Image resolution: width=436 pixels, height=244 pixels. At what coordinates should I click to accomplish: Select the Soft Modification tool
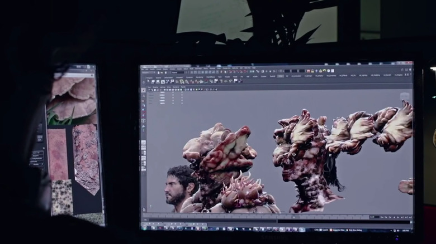click(x=144, y=126)
